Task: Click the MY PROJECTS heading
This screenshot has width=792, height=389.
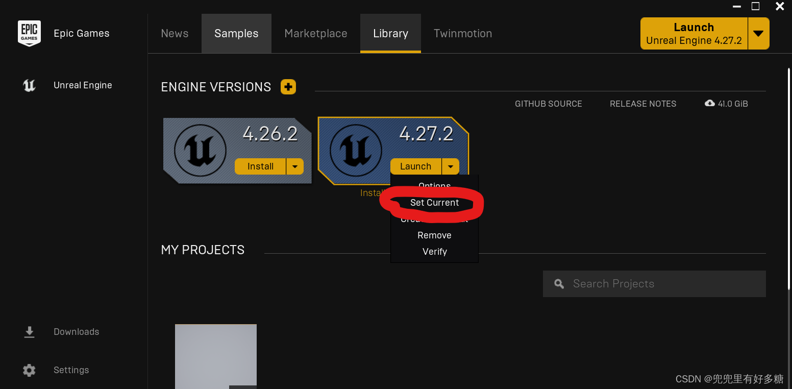Action: [x=203, y=250]
